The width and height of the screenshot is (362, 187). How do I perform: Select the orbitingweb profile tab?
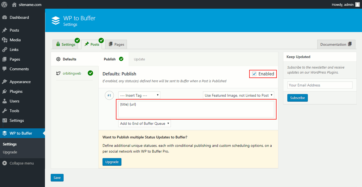point(75,73)
